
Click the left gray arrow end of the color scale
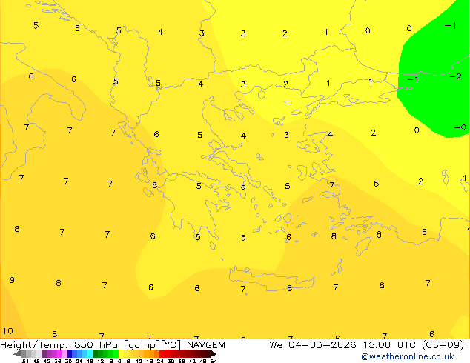point(17,354)
